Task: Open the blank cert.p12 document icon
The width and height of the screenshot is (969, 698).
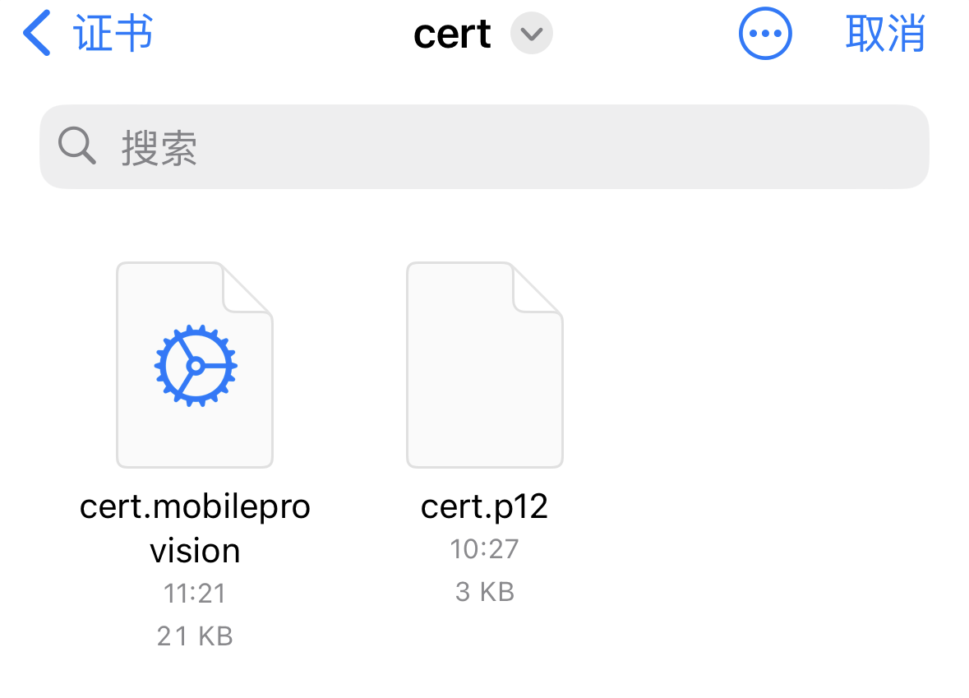Action: 485,365
